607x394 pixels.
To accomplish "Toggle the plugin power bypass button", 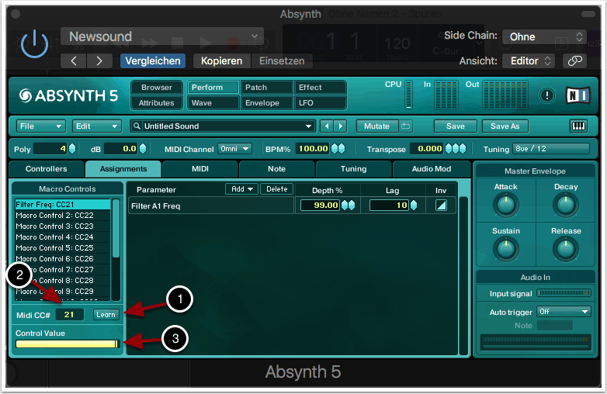I will 34,45.
